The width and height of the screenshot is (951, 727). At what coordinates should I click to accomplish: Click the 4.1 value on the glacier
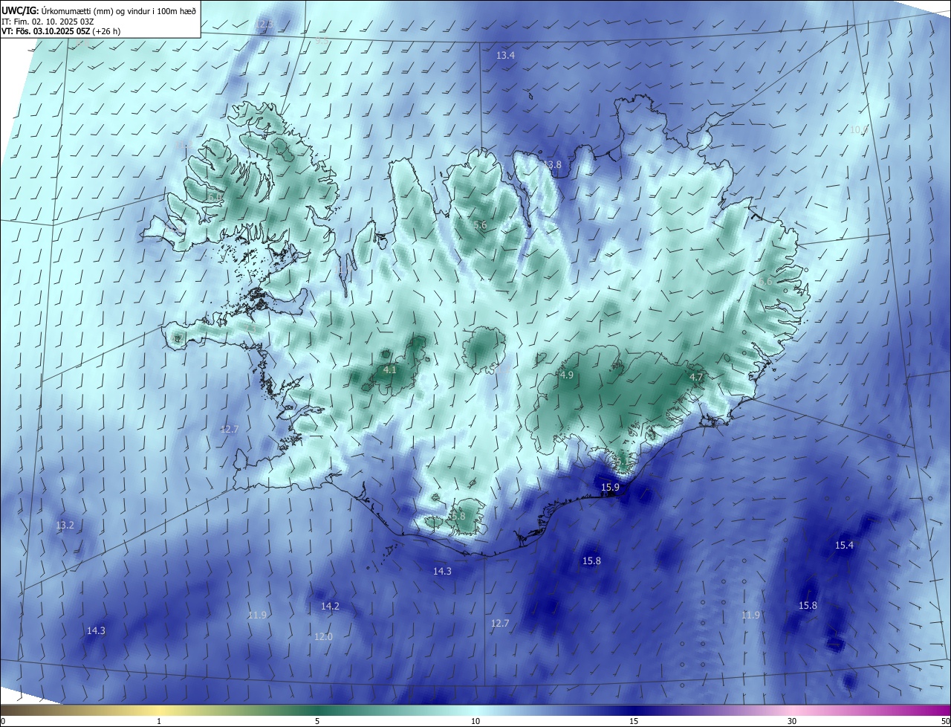(390, 369)
